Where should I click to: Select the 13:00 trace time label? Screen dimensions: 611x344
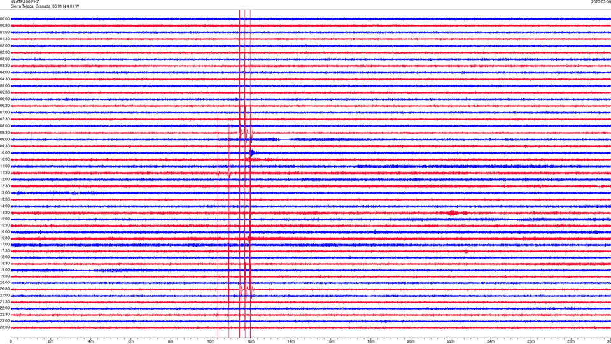pyautogui.click(x=4, y=192)
